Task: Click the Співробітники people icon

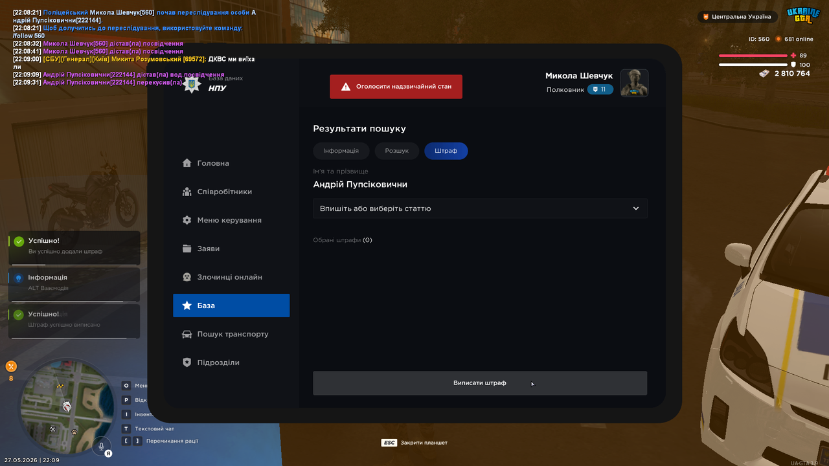Action: pyautogui.click(x=187, y=192)
